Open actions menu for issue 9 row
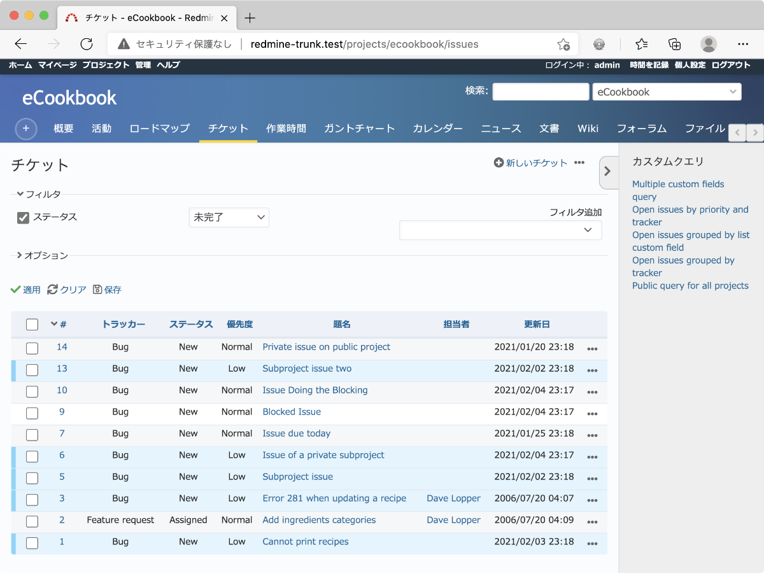 tap(593, 414)
